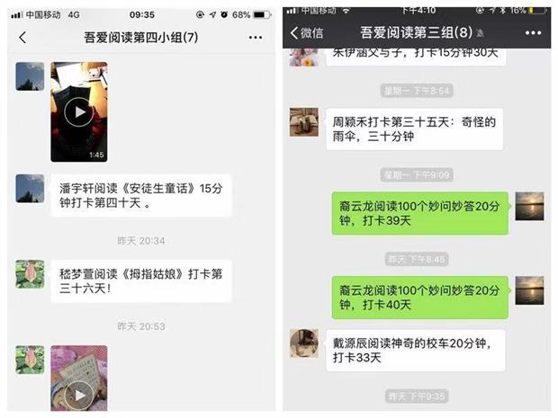Tap sunset avatar beside 打卡40天 message

(529, 290)
